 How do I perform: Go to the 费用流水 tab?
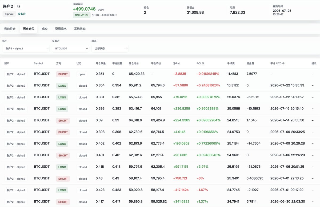[x=61, y=29]
